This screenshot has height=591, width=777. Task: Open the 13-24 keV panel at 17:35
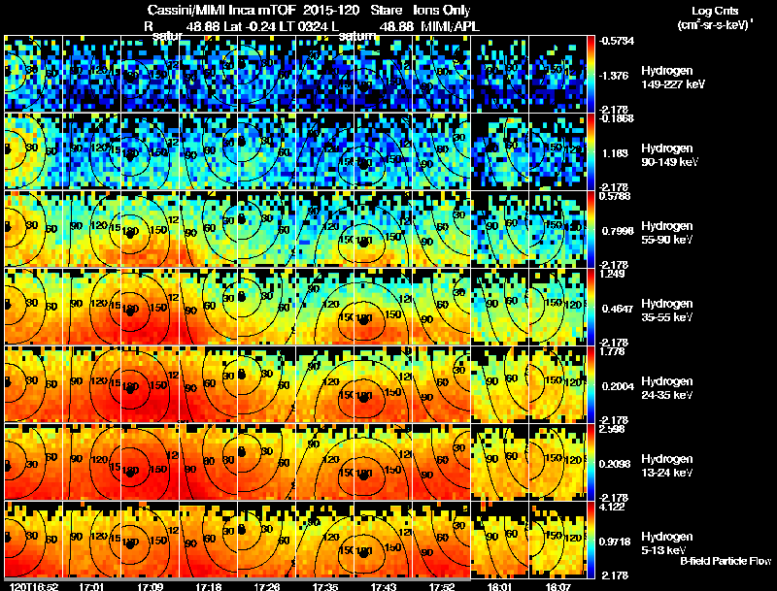pyautogui.click(x=325, y=462)
